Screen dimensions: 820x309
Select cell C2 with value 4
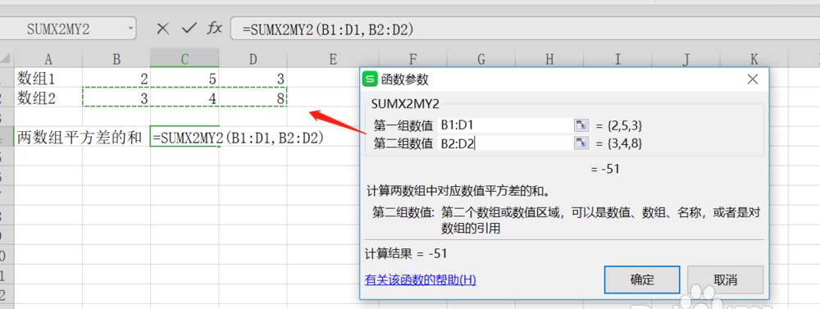coord(184,98)
